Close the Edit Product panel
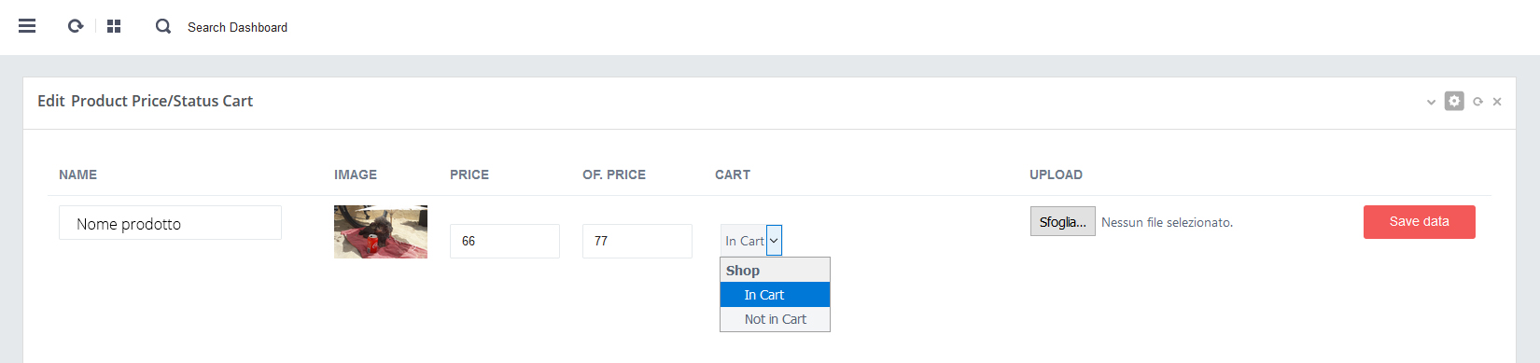The image size is (1540, 363). pos(1497,102)
